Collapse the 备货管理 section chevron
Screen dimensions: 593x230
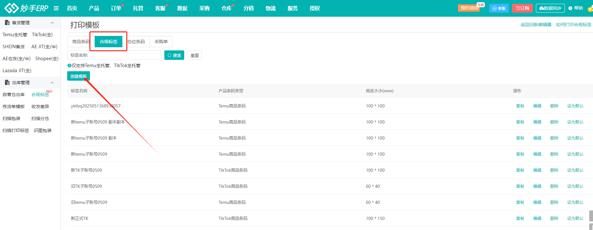click(x=52, y=23)
